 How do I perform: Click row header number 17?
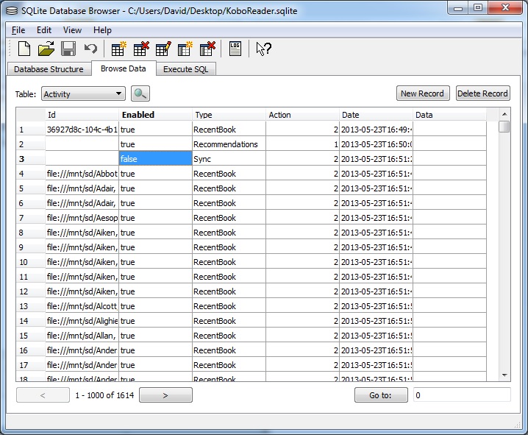[31, 365]
